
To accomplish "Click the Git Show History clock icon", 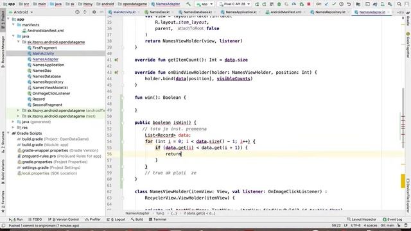I will 341,4.
